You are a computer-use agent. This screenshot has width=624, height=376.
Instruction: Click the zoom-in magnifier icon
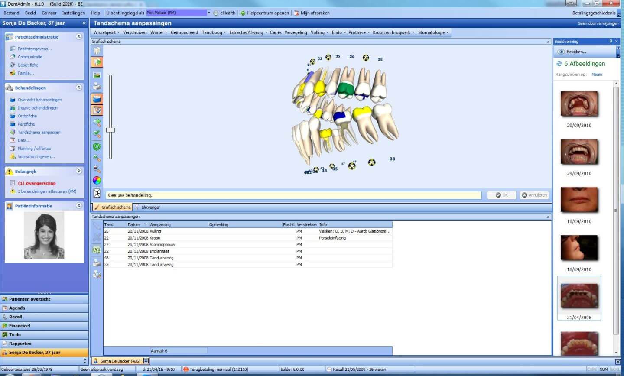click(97, 158)
